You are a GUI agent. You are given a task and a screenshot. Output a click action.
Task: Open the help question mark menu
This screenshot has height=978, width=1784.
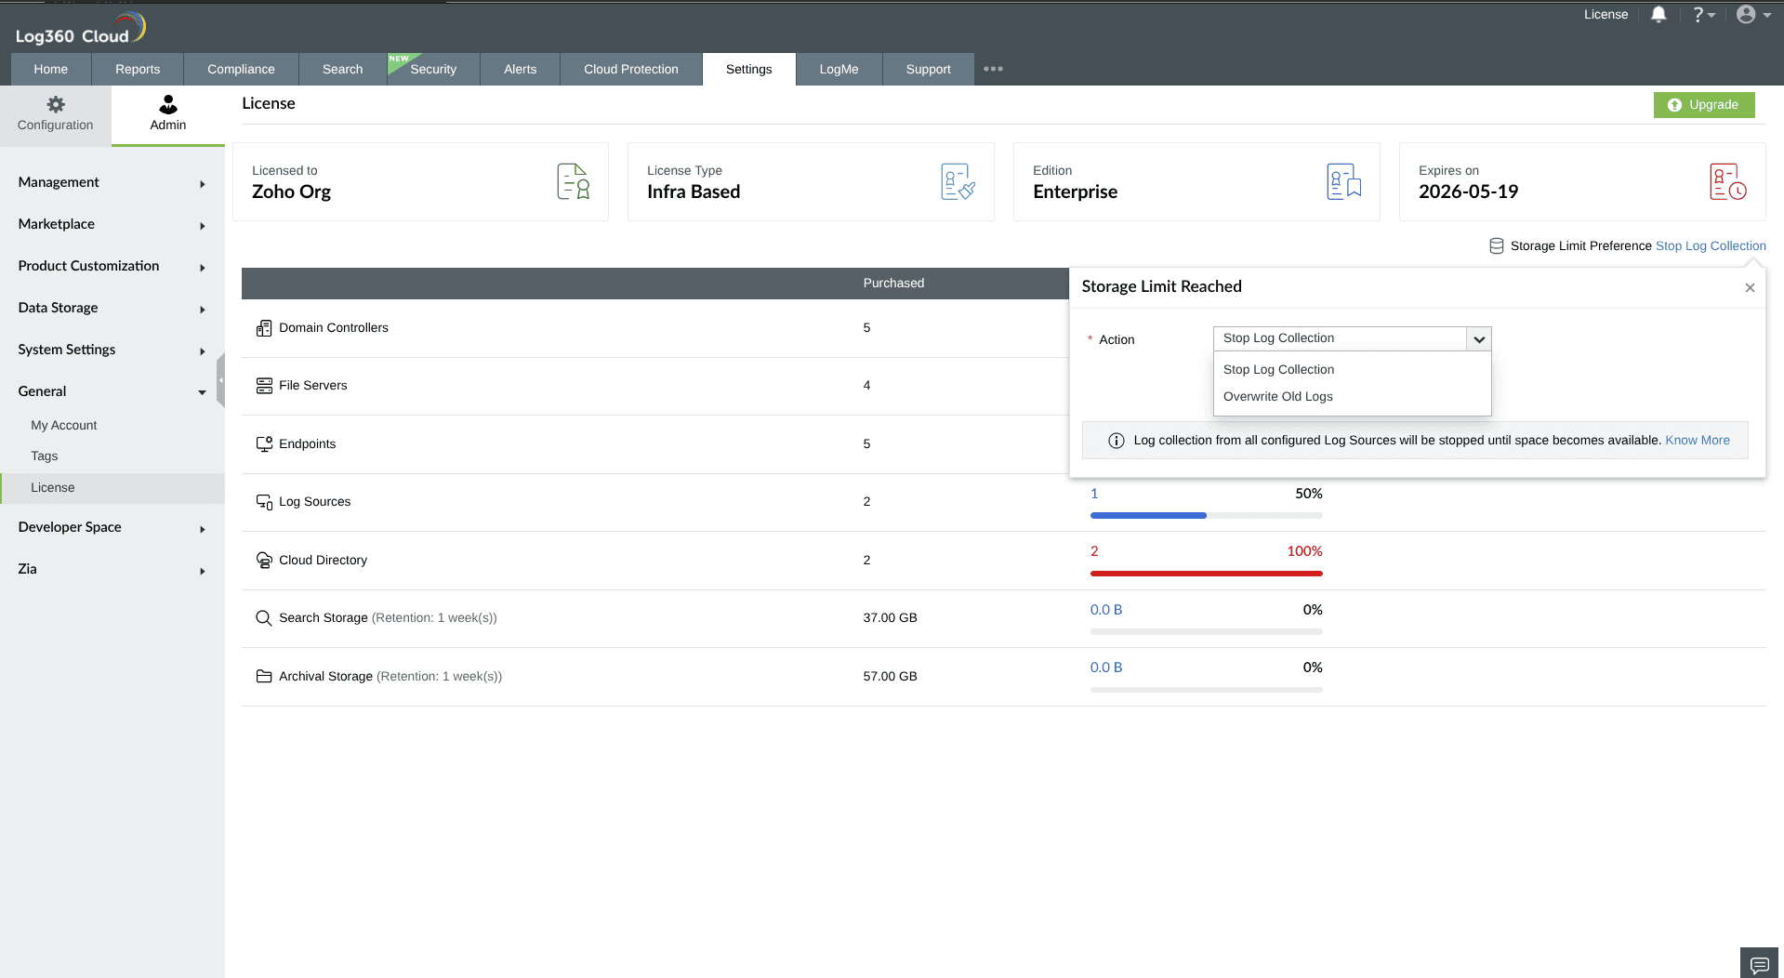coord(1703,14)
